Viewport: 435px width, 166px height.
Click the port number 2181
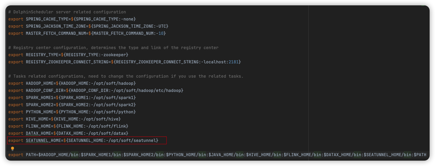(233, 62)
